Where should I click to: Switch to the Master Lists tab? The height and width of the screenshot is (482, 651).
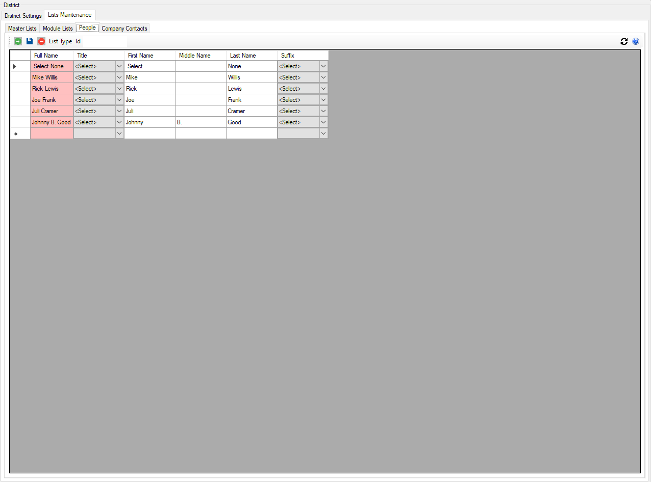[22, 29]
